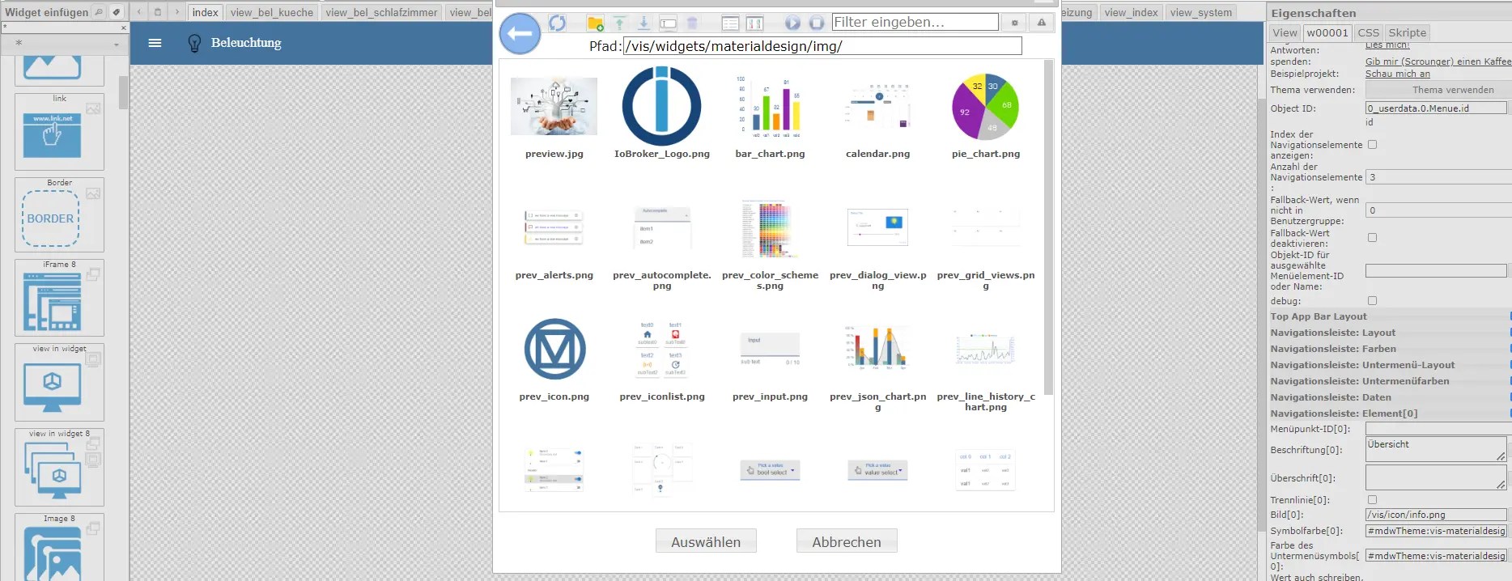Viewport: 1512px width, 581px height.
Task: Select the Image 8 widget
Action: pyautogui.click(x=59, y=547)
